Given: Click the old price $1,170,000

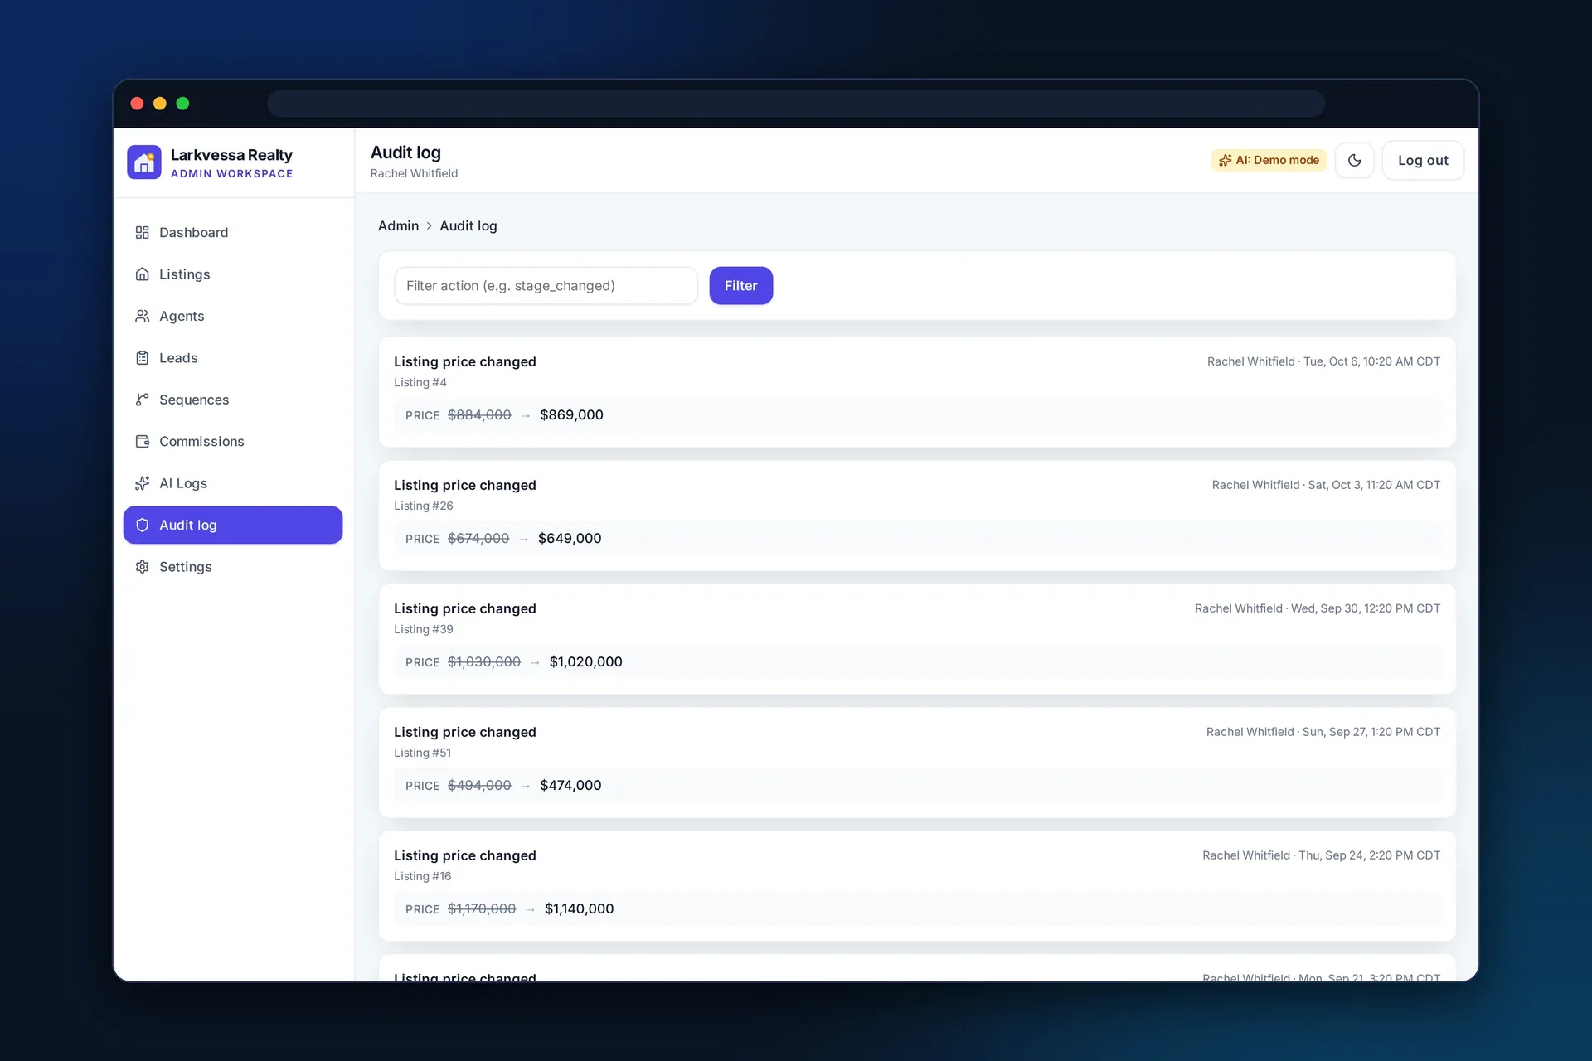Looking at the screenshot, I should (482, 909).
